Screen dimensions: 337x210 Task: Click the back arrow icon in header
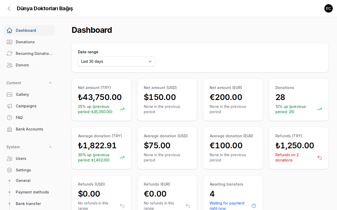coord(9,8)
